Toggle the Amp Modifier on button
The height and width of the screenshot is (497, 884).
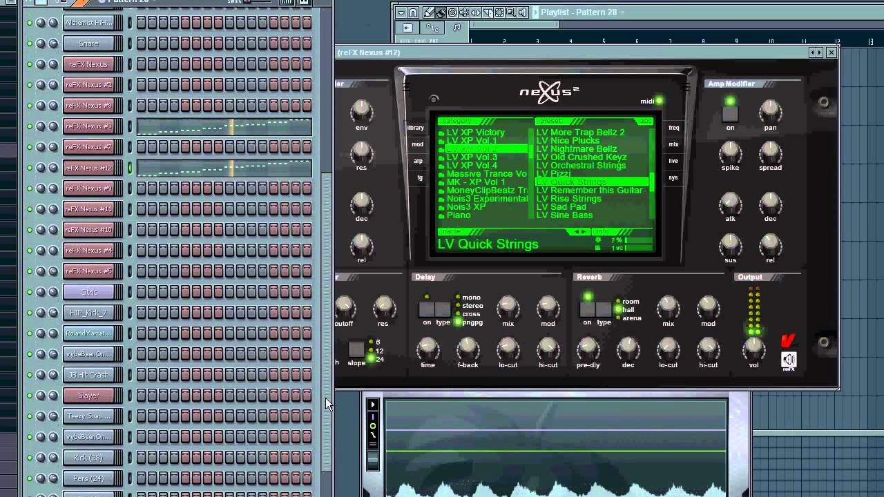coord(730,113)
